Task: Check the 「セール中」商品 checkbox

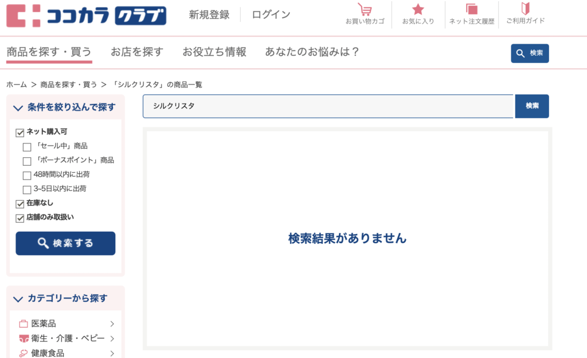Action: 27,147
